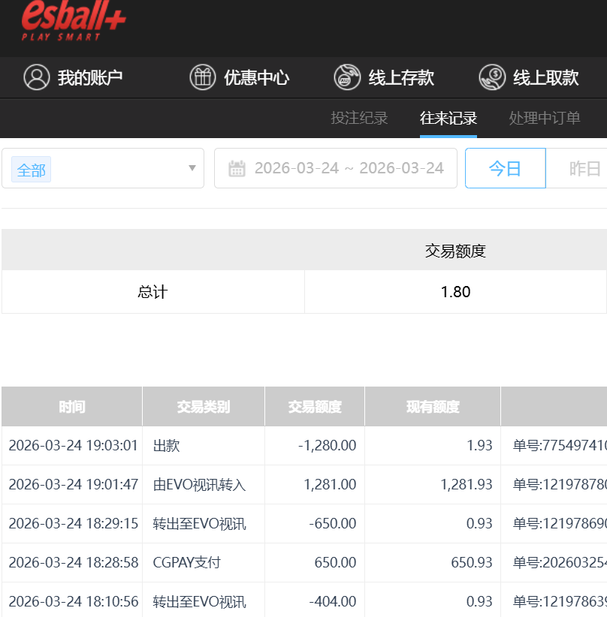
Task: Go to 处理中订单 tab
Action: 545,118
